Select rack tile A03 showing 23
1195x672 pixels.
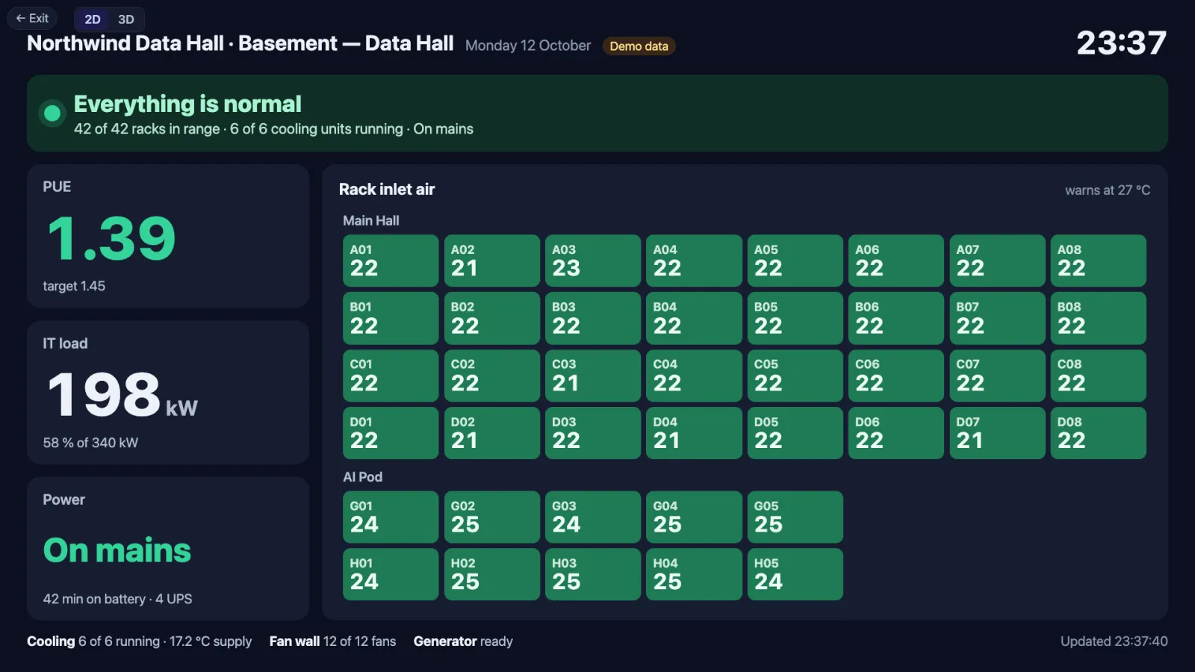(593, 261)
